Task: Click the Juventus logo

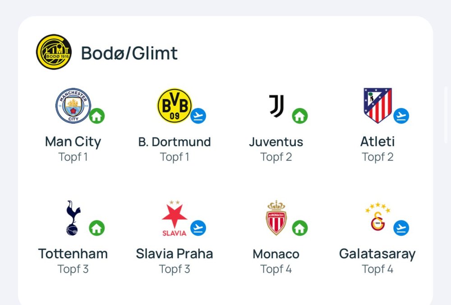Action: click(x=276, y=106)
